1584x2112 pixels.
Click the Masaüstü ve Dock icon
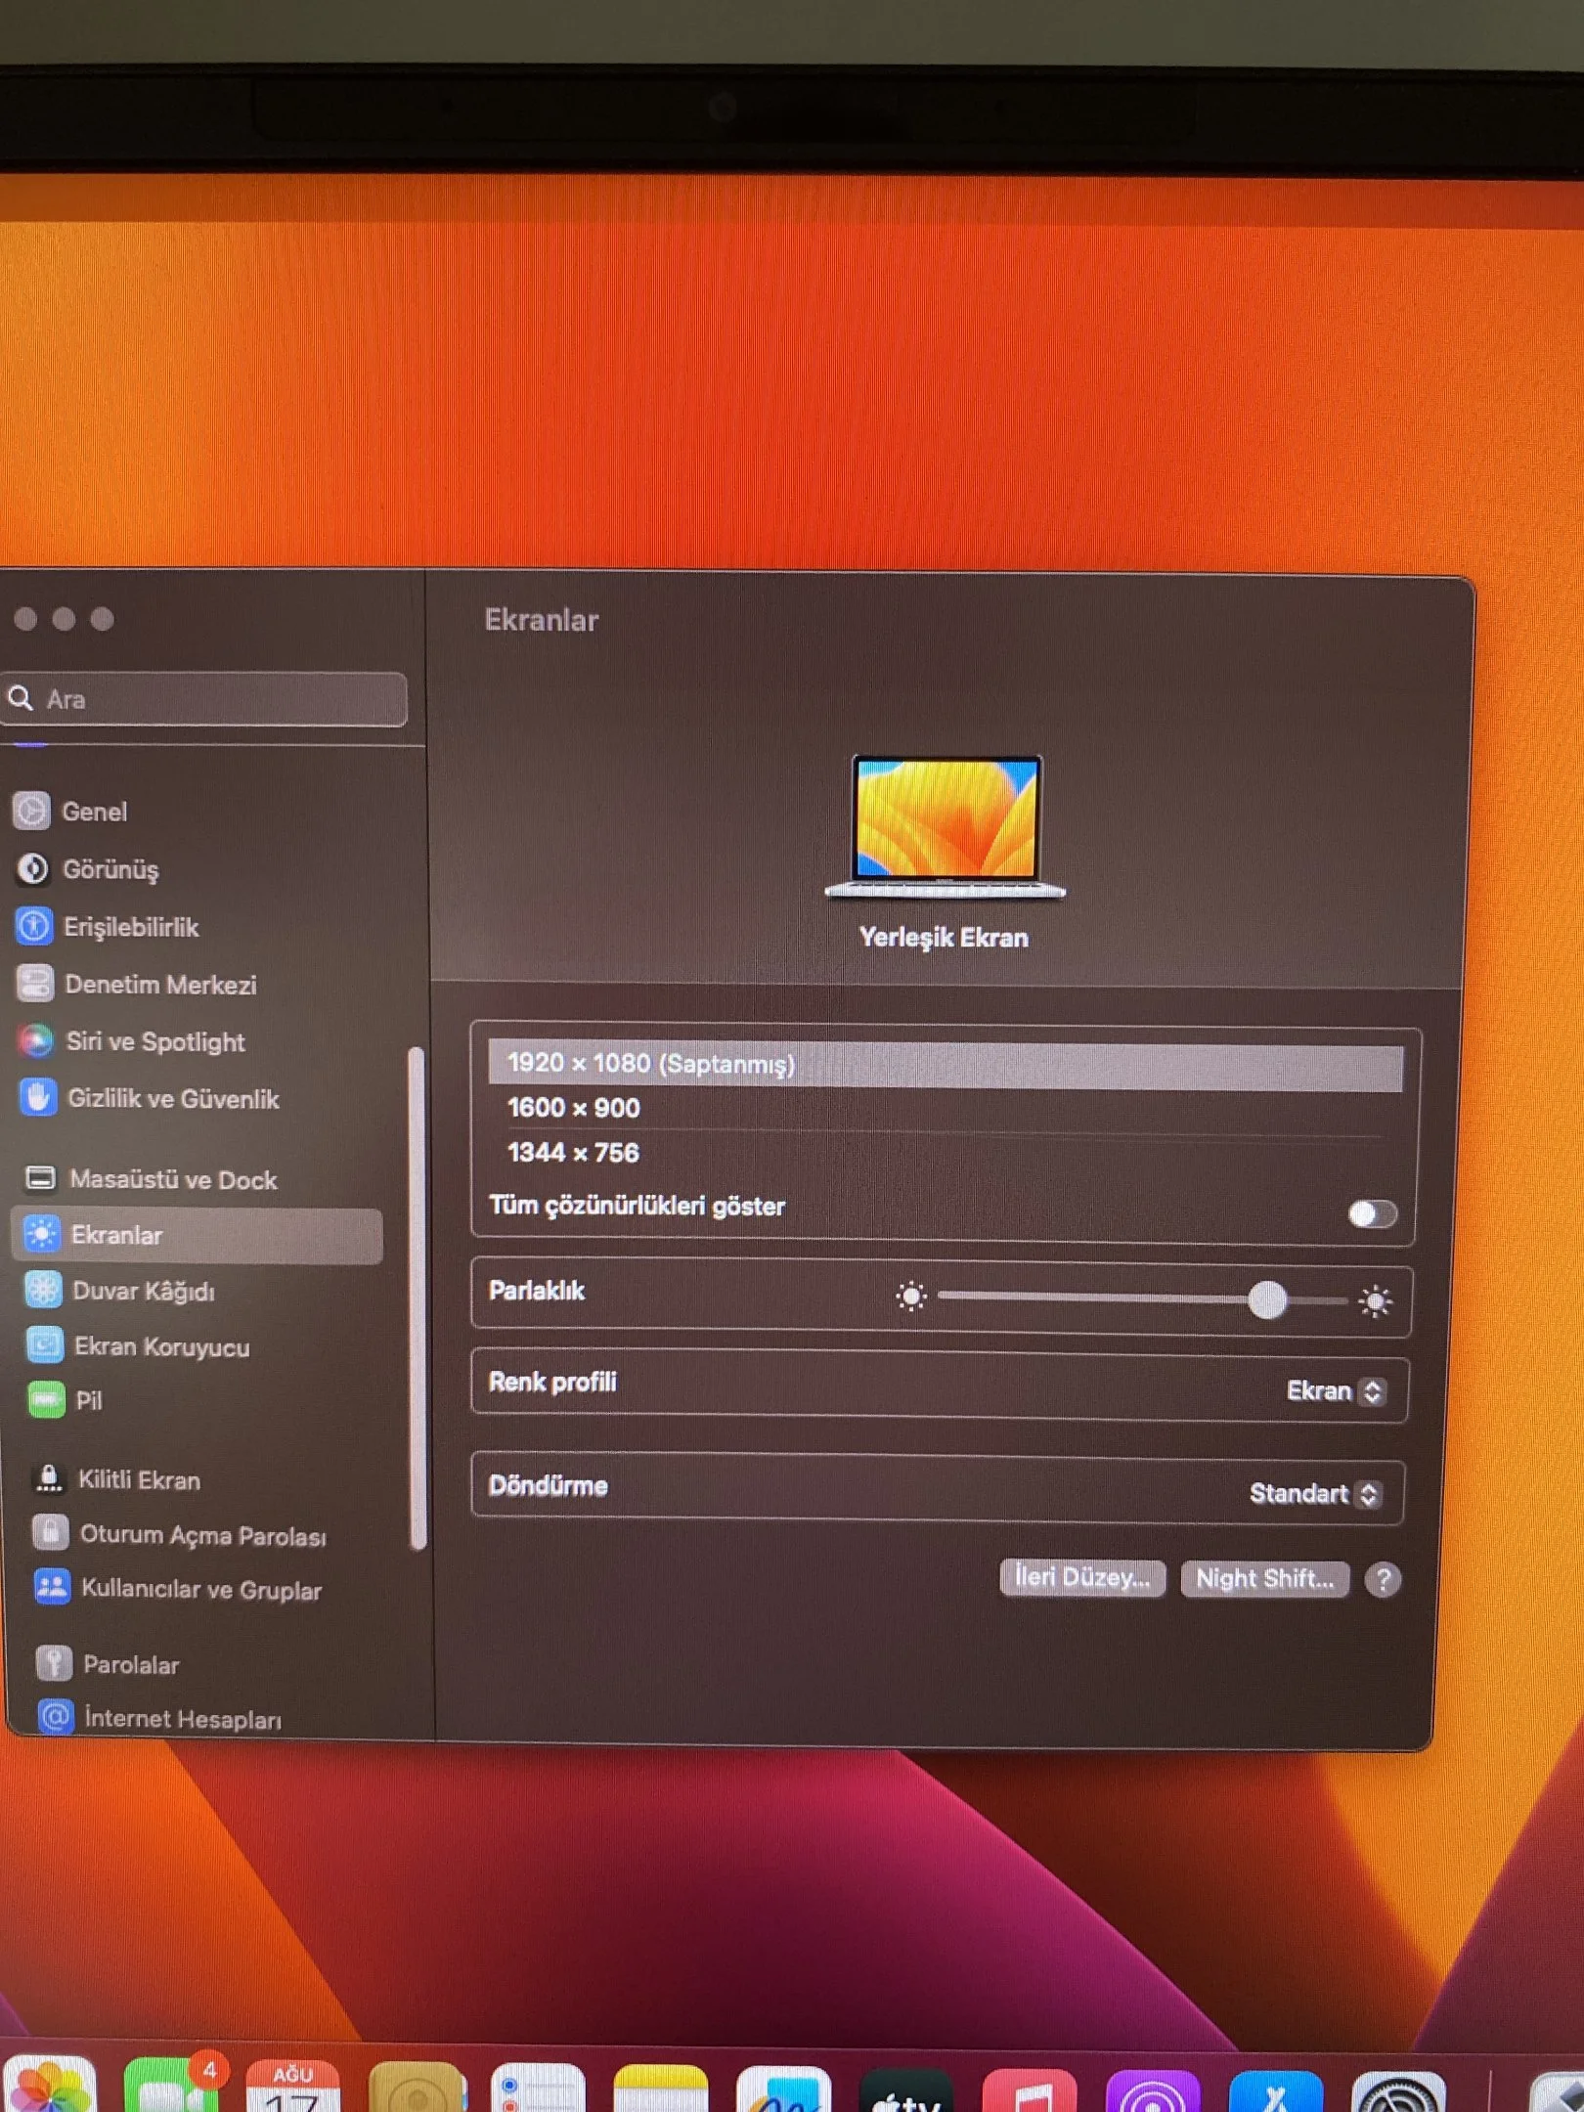pos(40,1178)
